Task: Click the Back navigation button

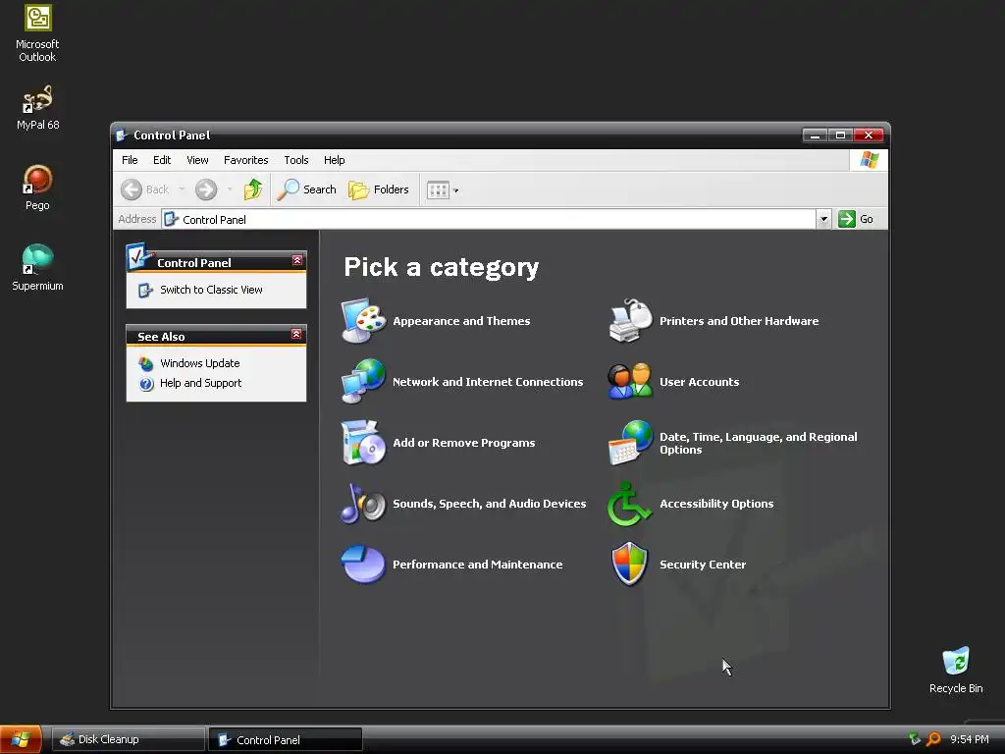Action: [145, 189]
